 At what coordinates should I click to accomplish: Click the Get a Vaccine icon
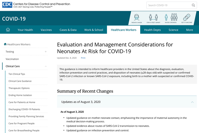(187, 18)
